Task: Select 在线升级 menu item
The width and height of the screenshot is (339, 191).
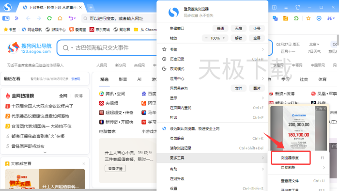Action: (x=213, y=179)
